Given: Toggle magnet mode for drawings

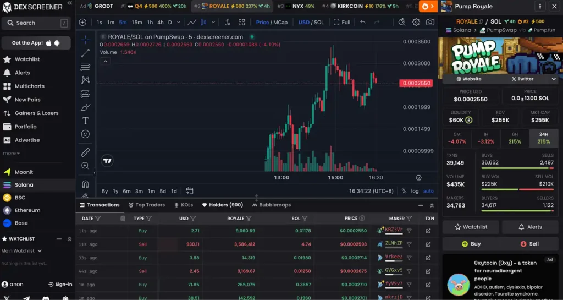Looking at the screenshot, I should click(x=85, y=184).
